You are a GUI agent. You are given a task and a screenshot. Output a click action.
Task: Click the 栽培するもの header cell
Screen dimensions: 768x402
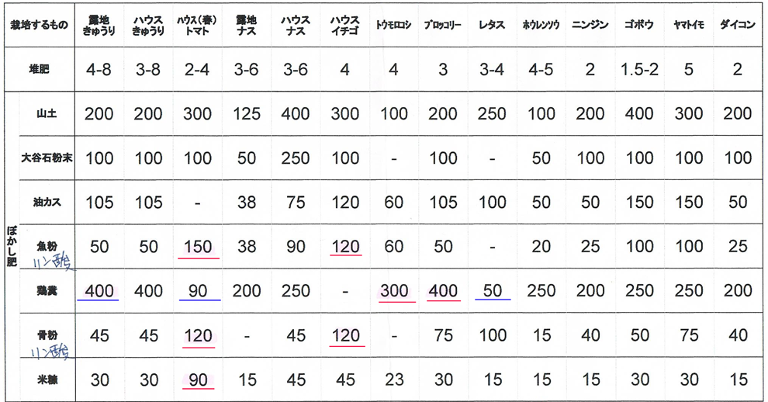click(40, 24)
